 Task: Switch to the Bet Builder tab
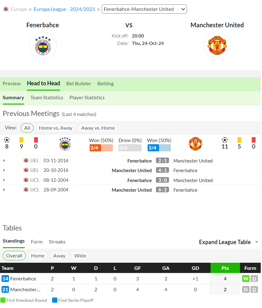coord(79,84)
